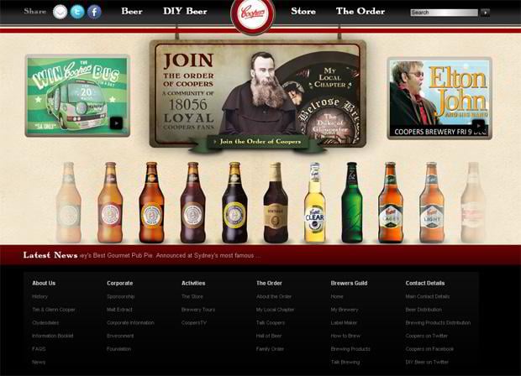
Task: Click the Coopers logo emblem
Action: click(x=253, y=14)
